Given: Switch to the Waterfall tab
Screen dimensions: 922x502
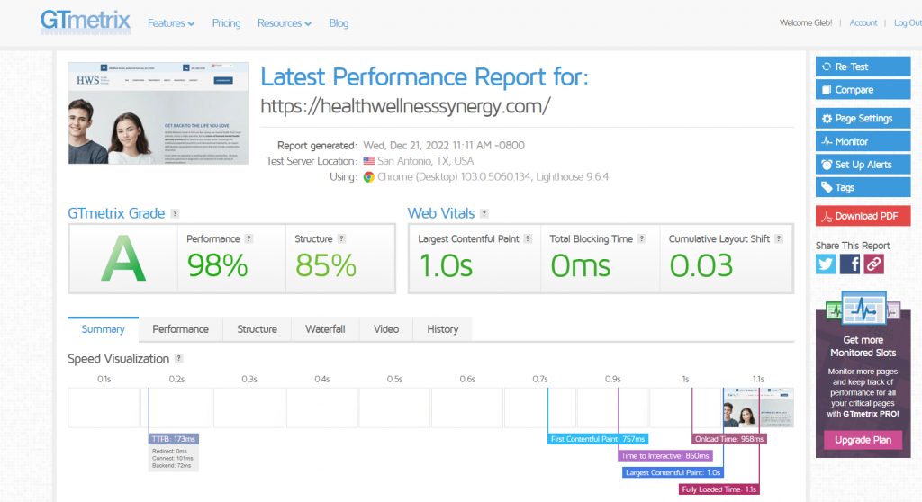Looking at the screenshot, I should click(x=325, y=329).
